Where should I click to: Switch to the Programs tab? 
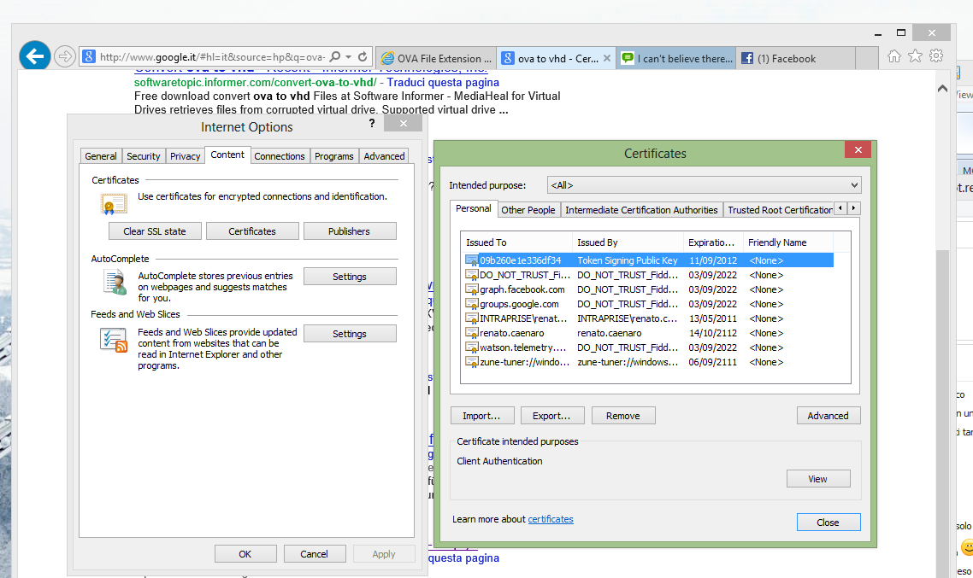point(333,156)
